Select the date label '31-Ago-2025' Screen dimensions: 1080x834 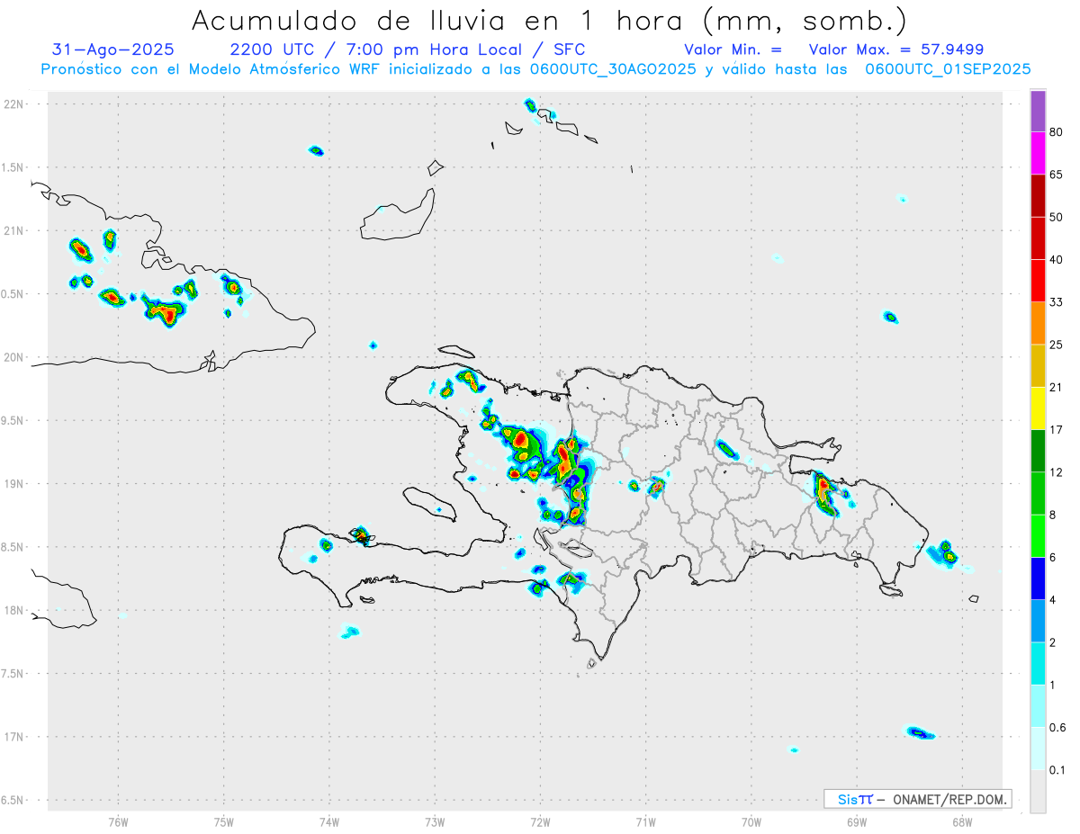tap(113, 49)
